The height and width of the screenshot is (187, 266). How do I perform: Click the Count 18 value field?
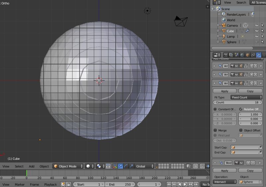(237, 102)
